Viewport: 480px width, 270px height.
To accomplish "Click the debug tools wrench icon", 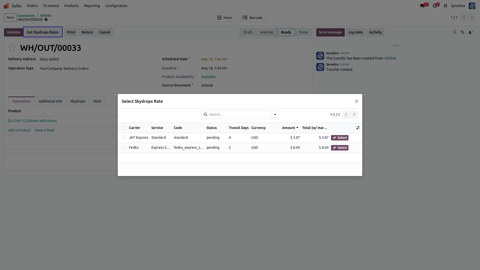I will pyautogui.click(x=445, y=5).
